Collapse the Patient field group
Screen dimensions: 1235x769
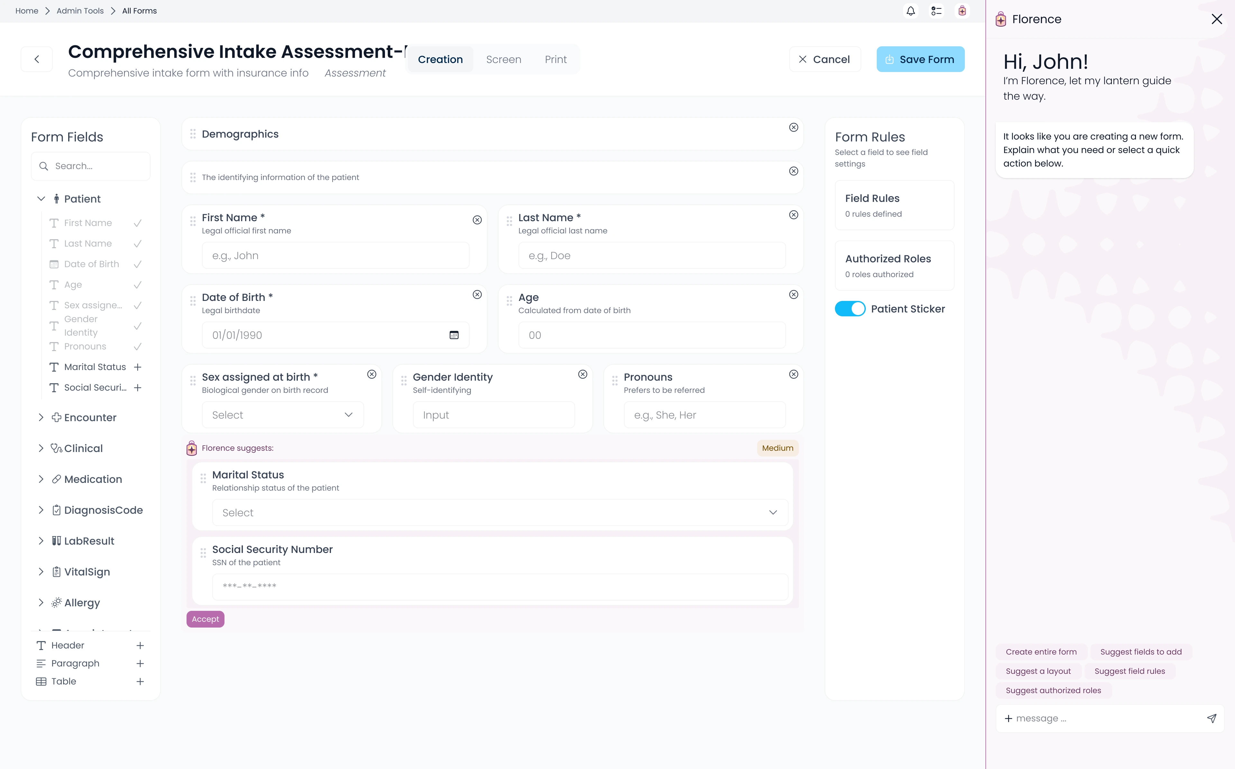click(41, 198)
